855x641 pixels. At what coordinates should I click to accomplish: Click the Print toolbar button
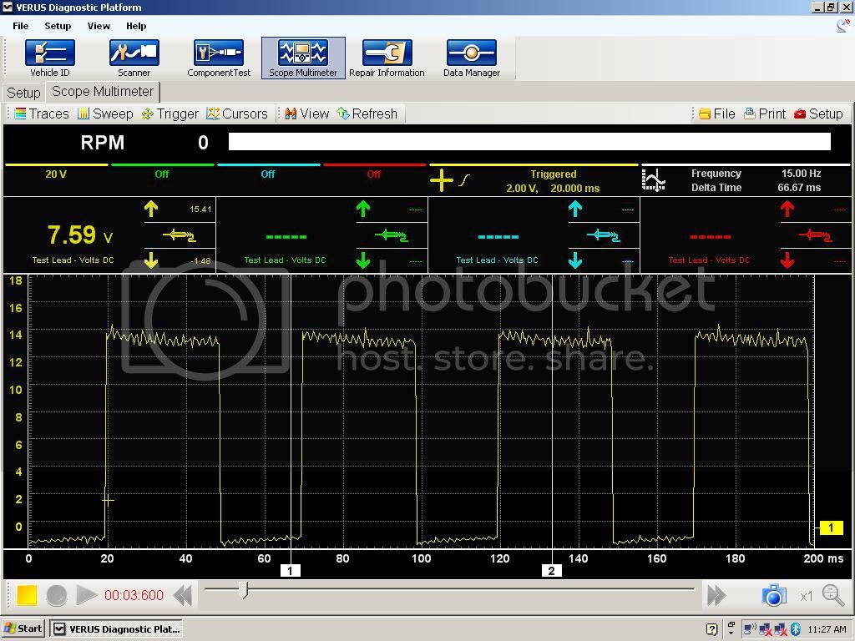[765, 114]
